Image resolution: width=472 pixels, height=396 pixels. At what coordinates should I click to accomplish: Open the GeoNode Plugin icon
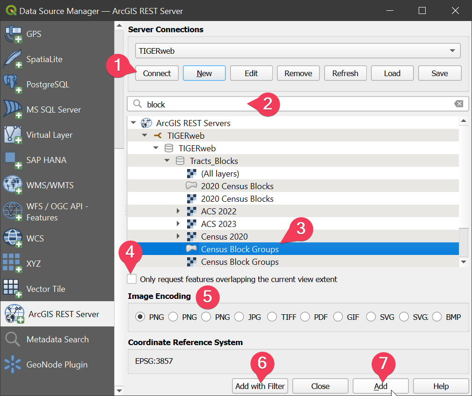pyautogui.click(x=12, y=365)
